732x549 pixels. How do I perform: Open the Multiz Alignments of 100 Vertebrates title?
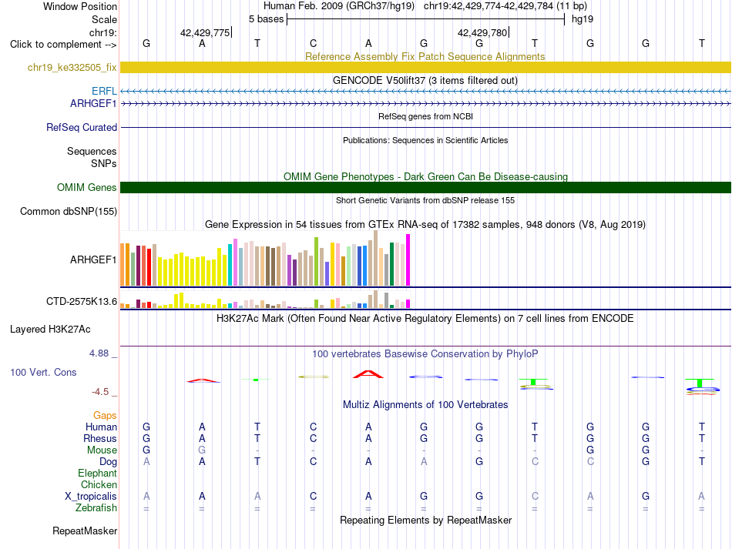click(425, 404)
